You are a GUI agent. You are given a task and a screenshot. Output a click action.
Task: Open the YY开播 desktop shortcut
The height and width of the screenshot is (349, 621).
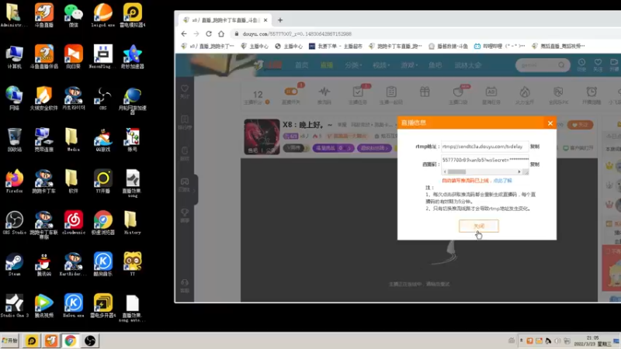pos(103,181)
